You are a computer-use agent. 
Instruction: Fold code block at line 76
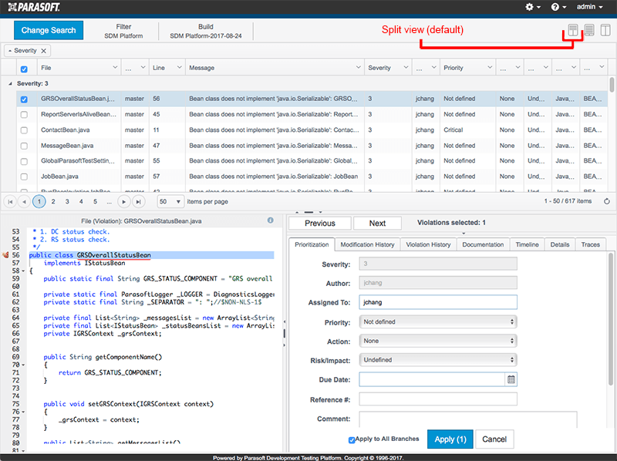tap(23, 412)
